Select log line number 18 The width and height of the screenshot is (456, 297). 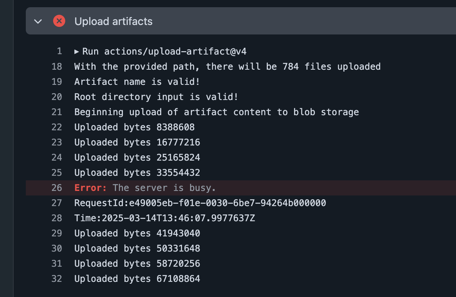coord(57,67)
